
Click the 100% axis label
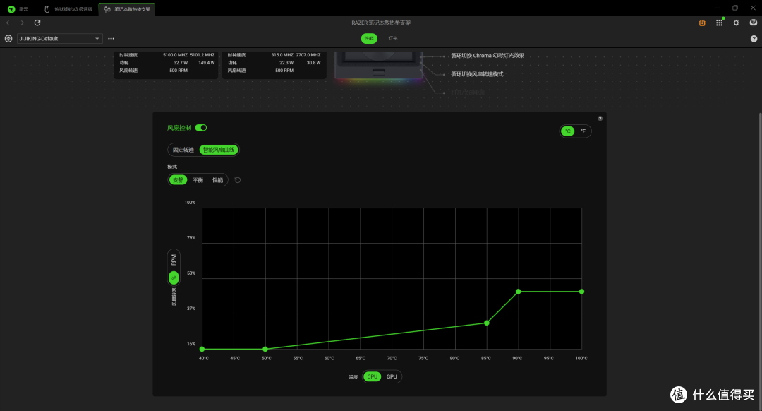tap(190, 203)
